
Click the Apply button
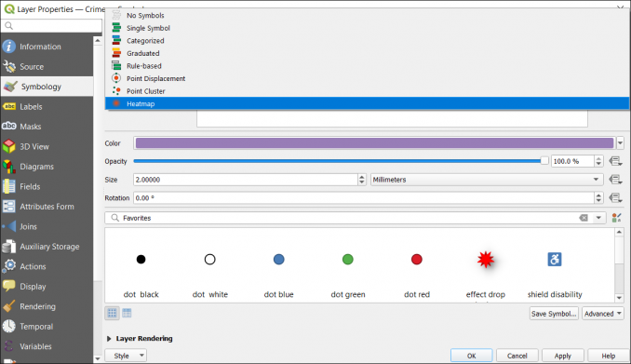[562, 356]
